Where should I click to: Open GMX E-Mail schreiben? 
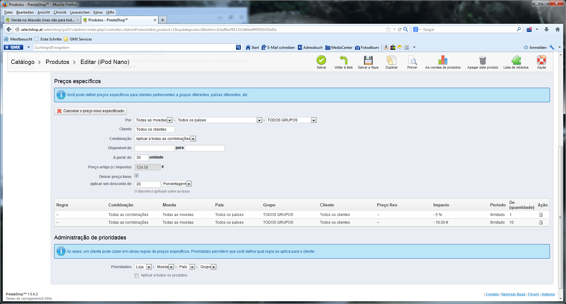click(x=278, y=47)
